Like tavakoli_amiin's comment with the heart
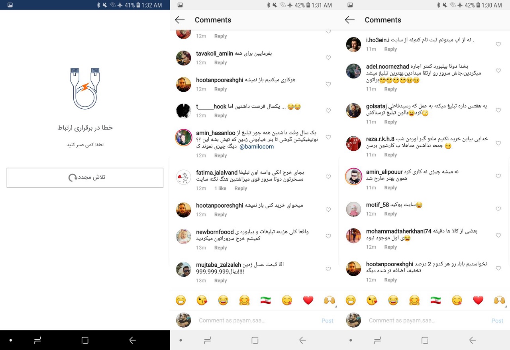This screenshot has width=510, height=350. (x=328, y=58)
